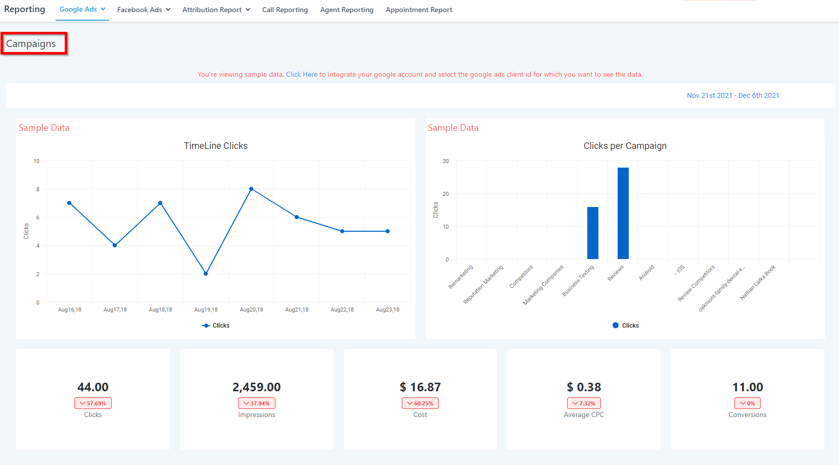Click the 0% change badge under Conversions
This screenshot has height=465, width=839.
tap(747, 403)
